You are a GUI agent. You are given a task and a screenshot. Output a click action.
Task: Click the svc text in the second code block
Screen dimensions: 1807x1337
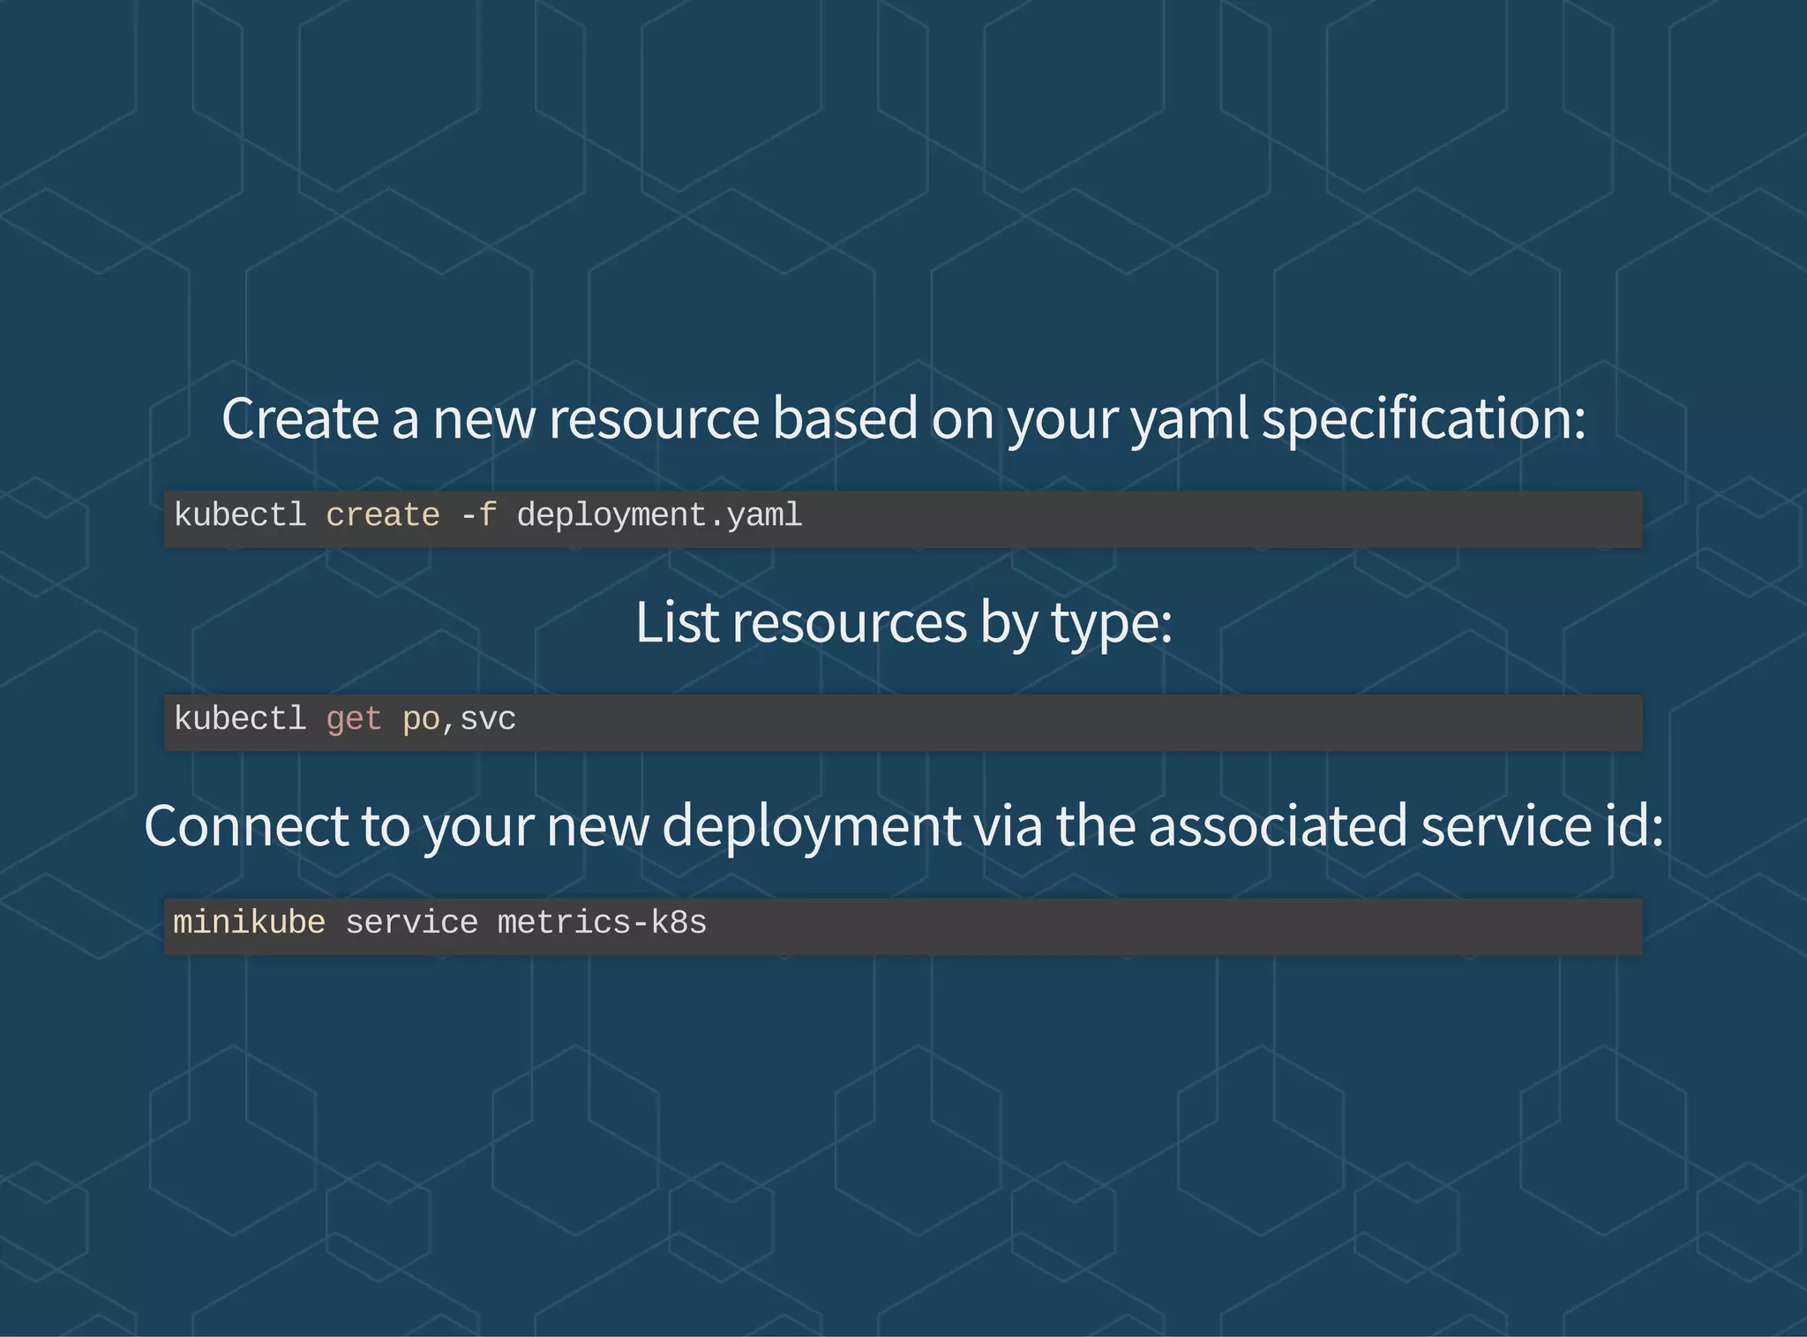[488, 719]
